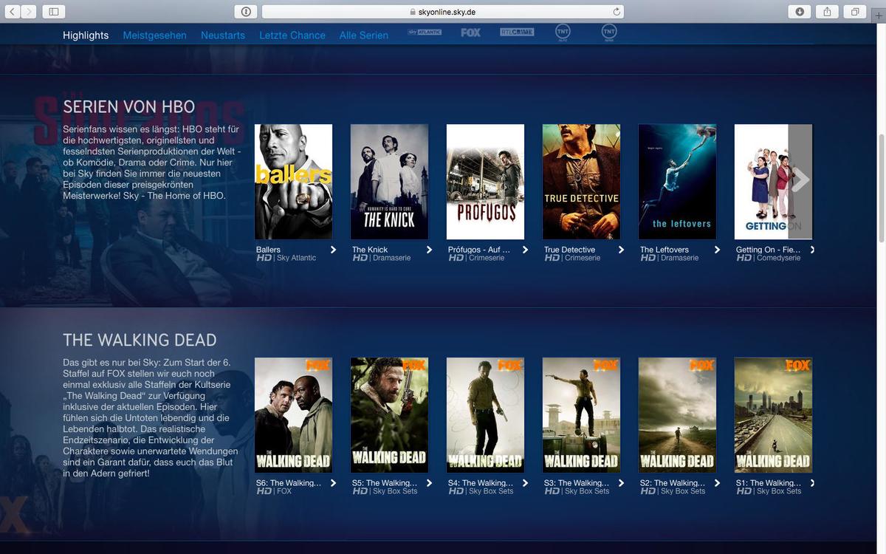This screenshot has height=554, width=886.
Task: Open Walking Dead season 1 poster
Action: [773, 415]
